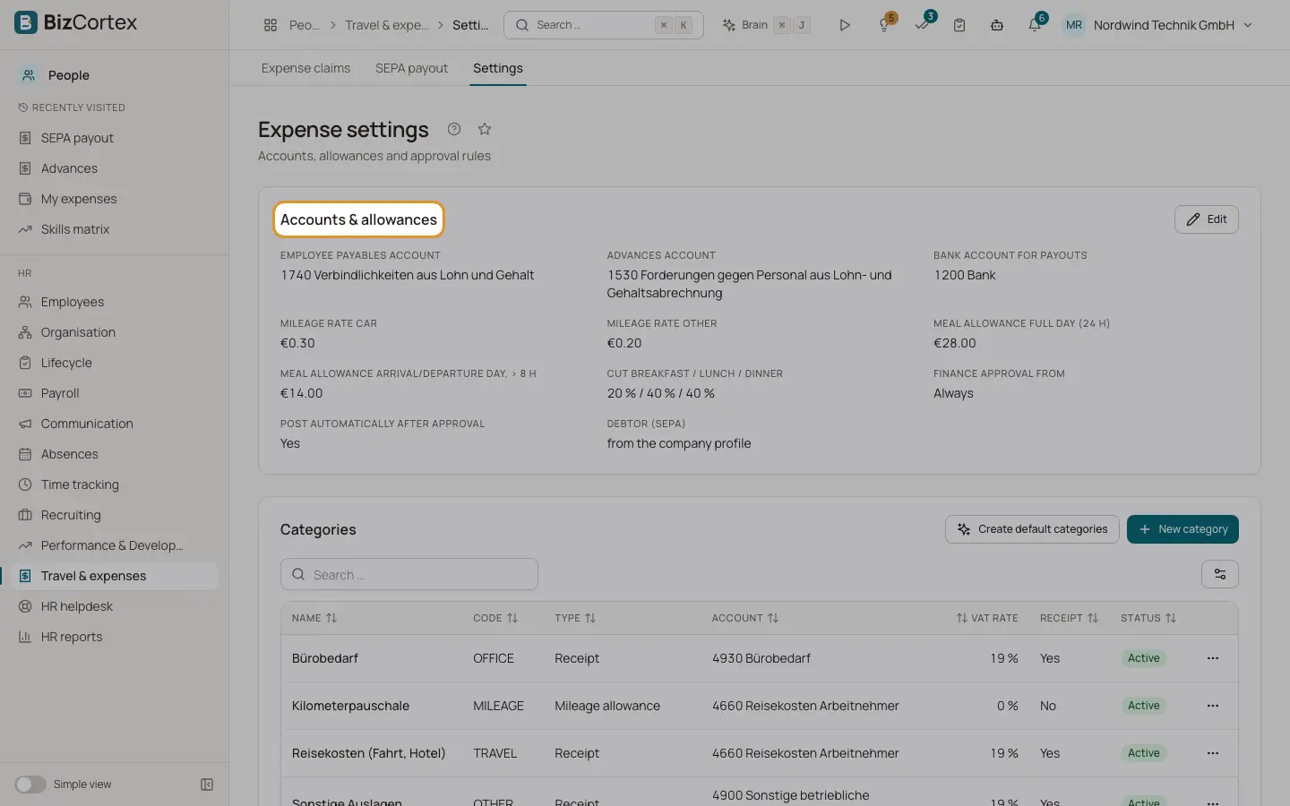This screenshot has height=806, width=1290.
Task: Open the apps grid icon in the breadcrumb
Action: [271, 25]
